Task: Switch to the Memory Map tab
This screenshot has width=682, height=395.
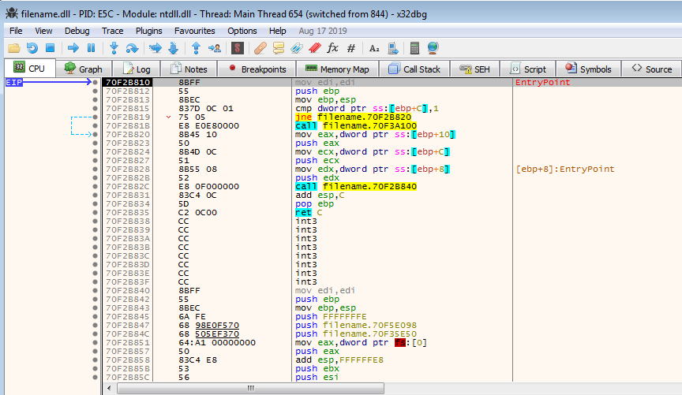Action: tap(337, 69)
